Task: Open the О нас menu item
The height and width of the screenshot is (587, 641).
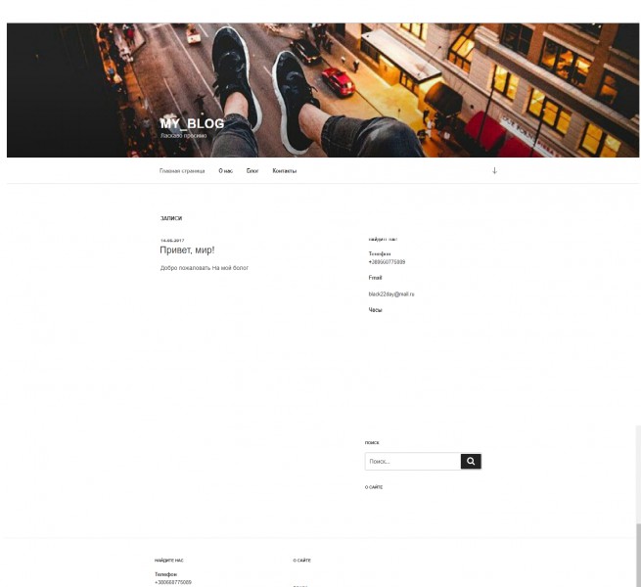Action: (x=226, y=171)
